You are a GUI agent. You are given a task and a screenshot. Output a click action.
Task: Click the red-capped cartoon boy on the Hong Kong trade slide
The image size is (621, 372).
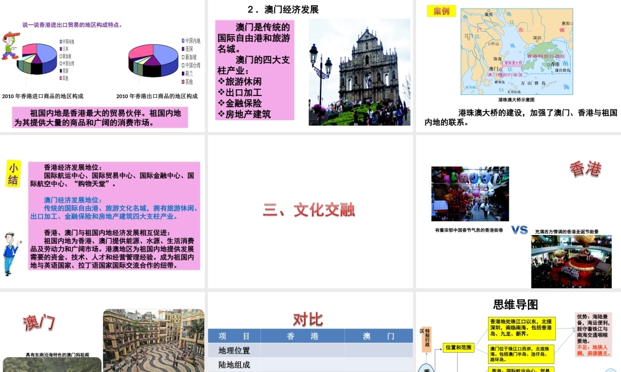(x=10, y=46)
